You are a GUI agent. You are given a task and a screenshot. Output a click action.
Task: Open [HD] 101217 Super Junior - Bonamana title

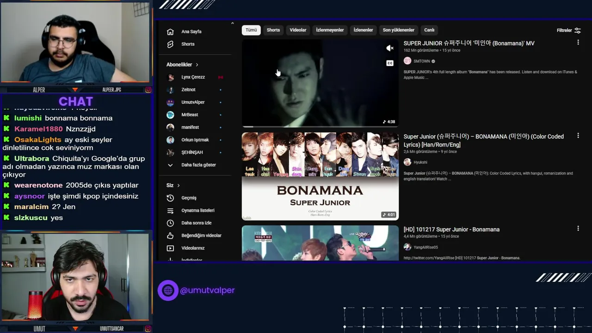point(451,229)
